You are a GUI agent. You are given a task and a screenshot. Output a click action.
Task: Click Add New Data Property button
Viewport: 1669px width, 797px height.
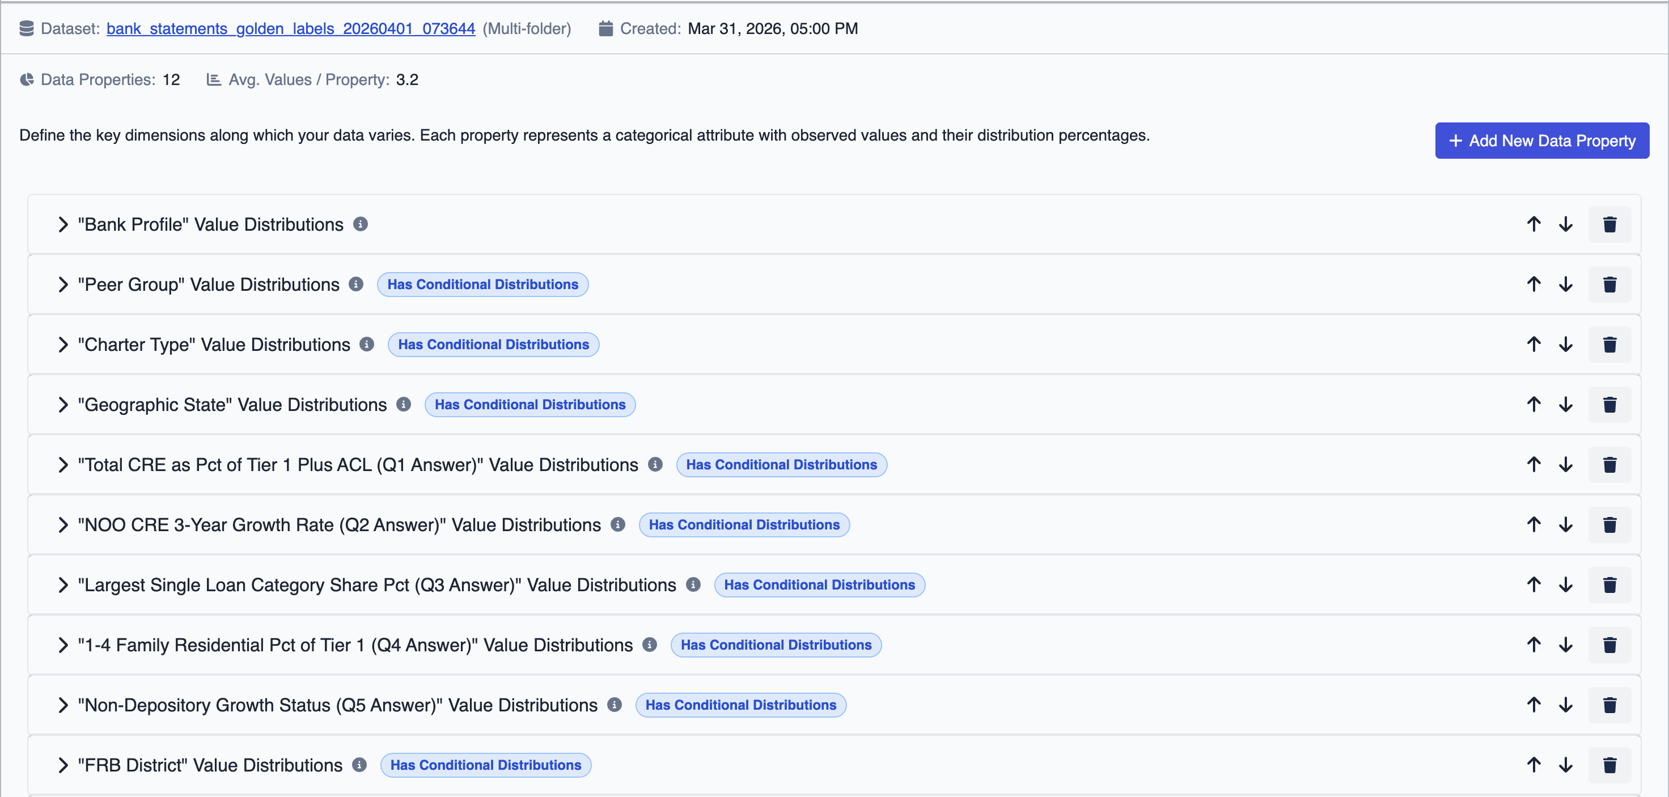(x=1541, y=141)
